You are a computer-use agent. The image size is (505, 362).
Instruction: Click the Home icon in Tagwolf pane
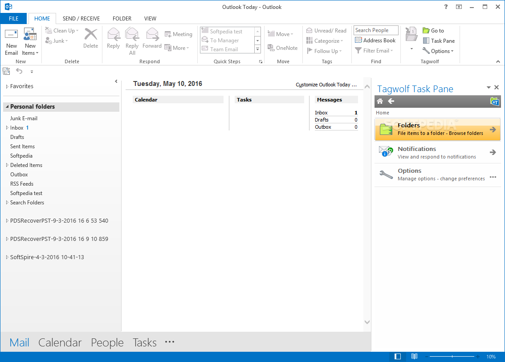click(x=380, y=101)
